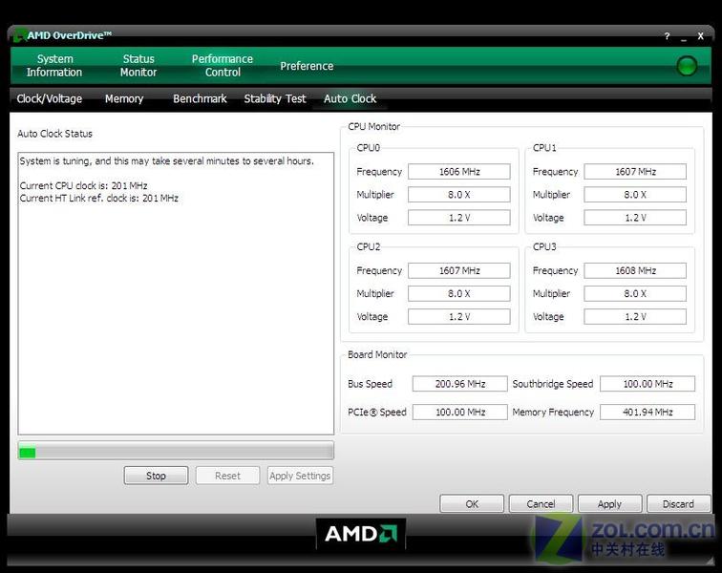The image size is (722, 573).
Task: Click the CPU2 Voltage value field
Action: (459, 316)
